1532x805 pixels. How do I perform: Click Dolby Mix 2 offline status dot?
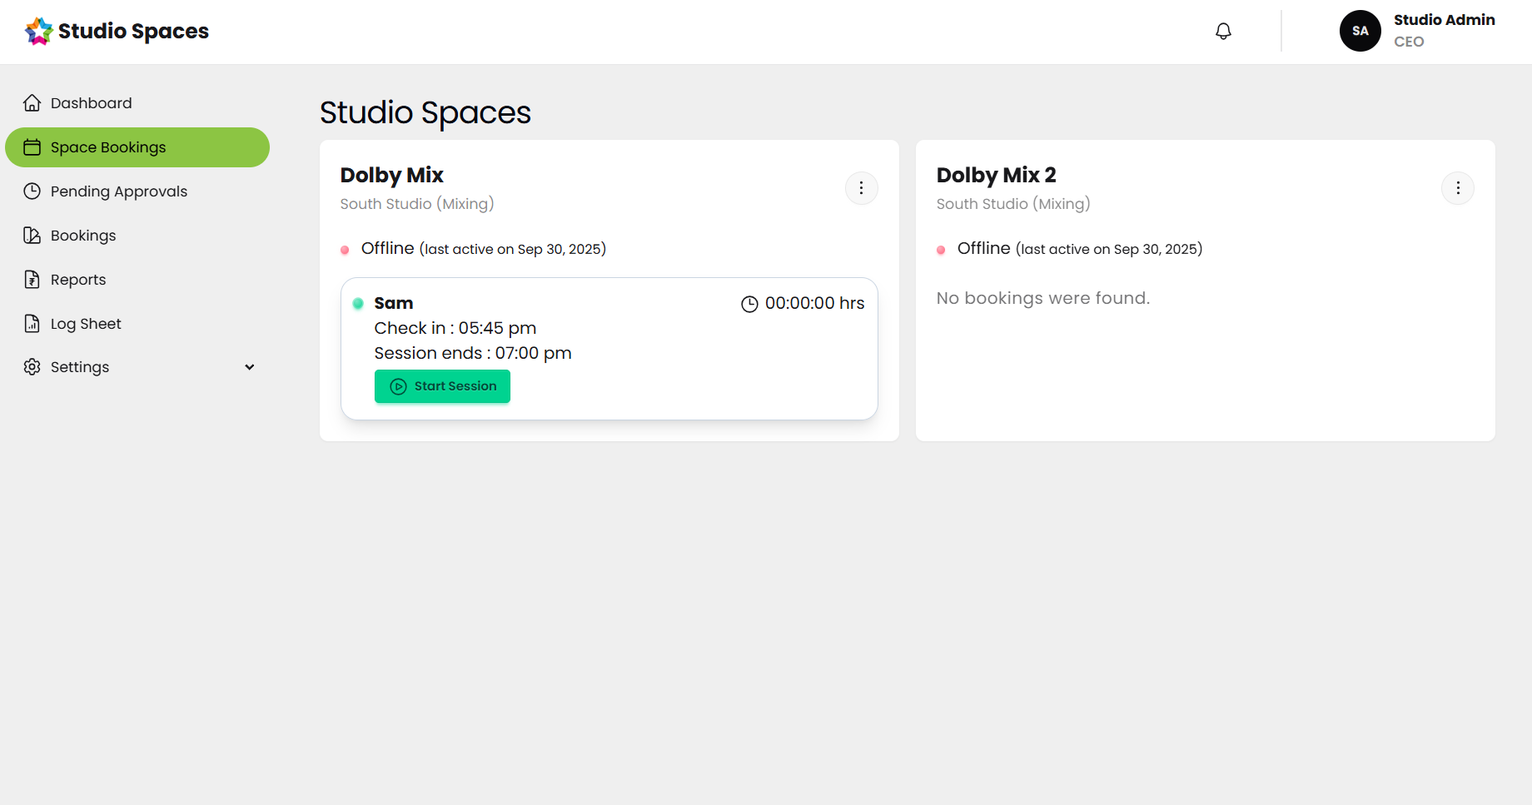click(x=941, y=250)
